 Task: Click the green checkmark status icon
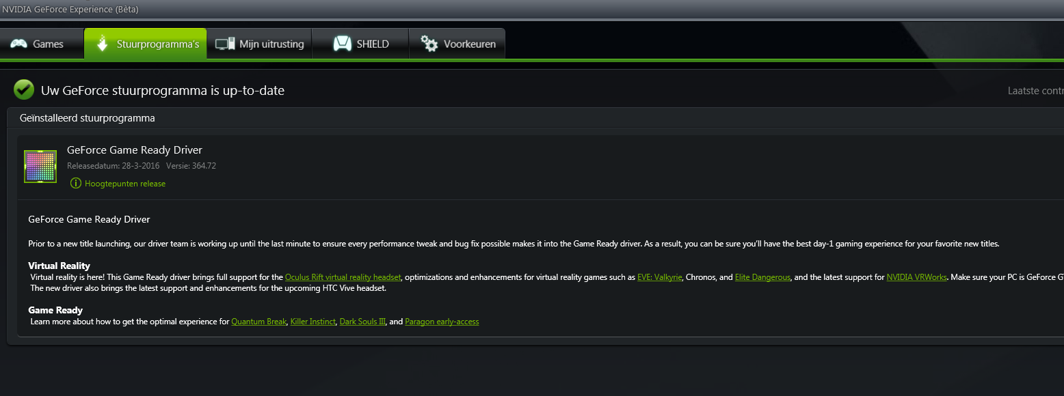pos(24,89)
